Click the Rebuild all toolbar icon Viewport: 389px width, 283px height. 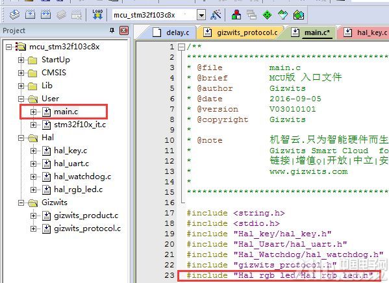tap(45, 15)
